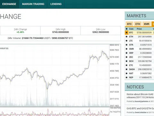Toggle the favorite star for NXT
This screenshot has height=116, width=154.
pyautogui.click(x=127, y=73)
